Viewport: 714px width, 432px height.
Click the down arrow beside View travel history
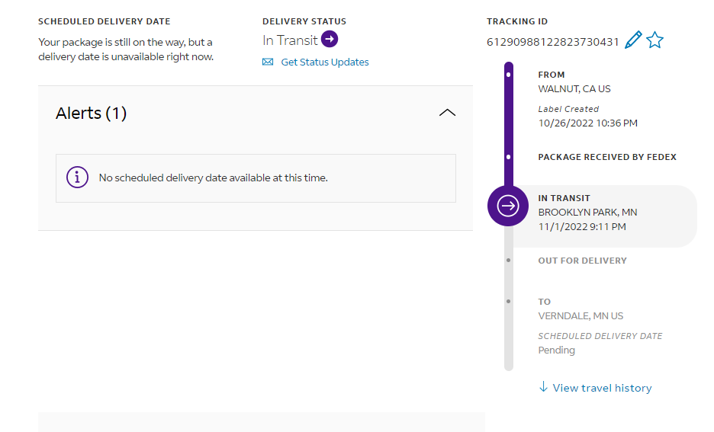tap(543, 387)
